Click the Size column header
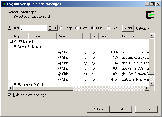The image size is (162, 117). 109,36
